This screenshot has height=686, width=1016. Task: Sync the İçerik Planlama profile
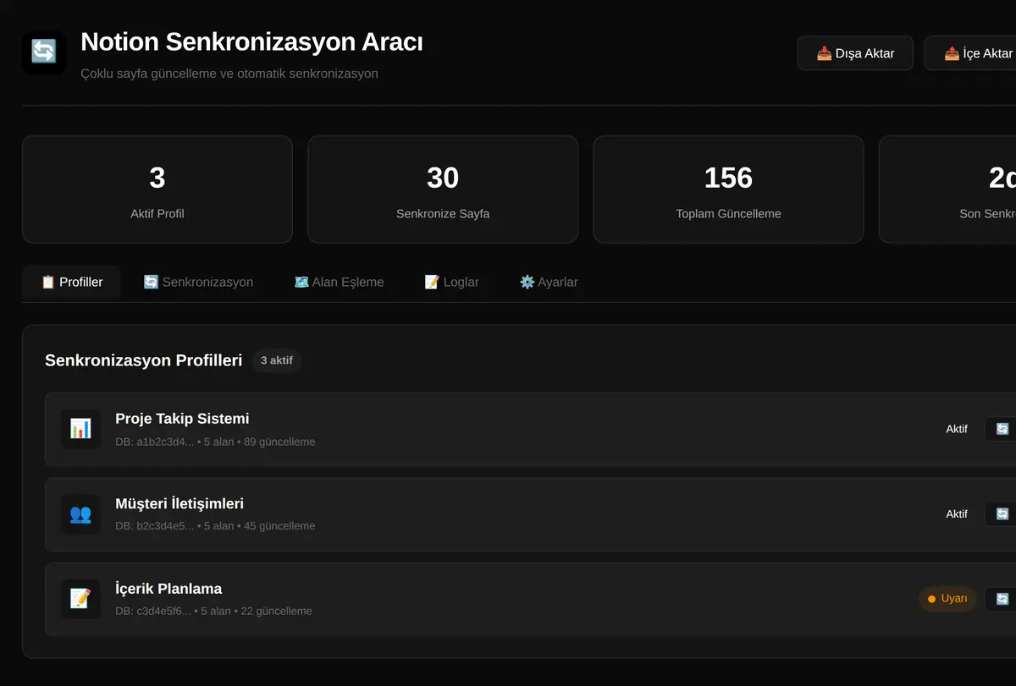pyautogui.click(x=1002, y=599)
